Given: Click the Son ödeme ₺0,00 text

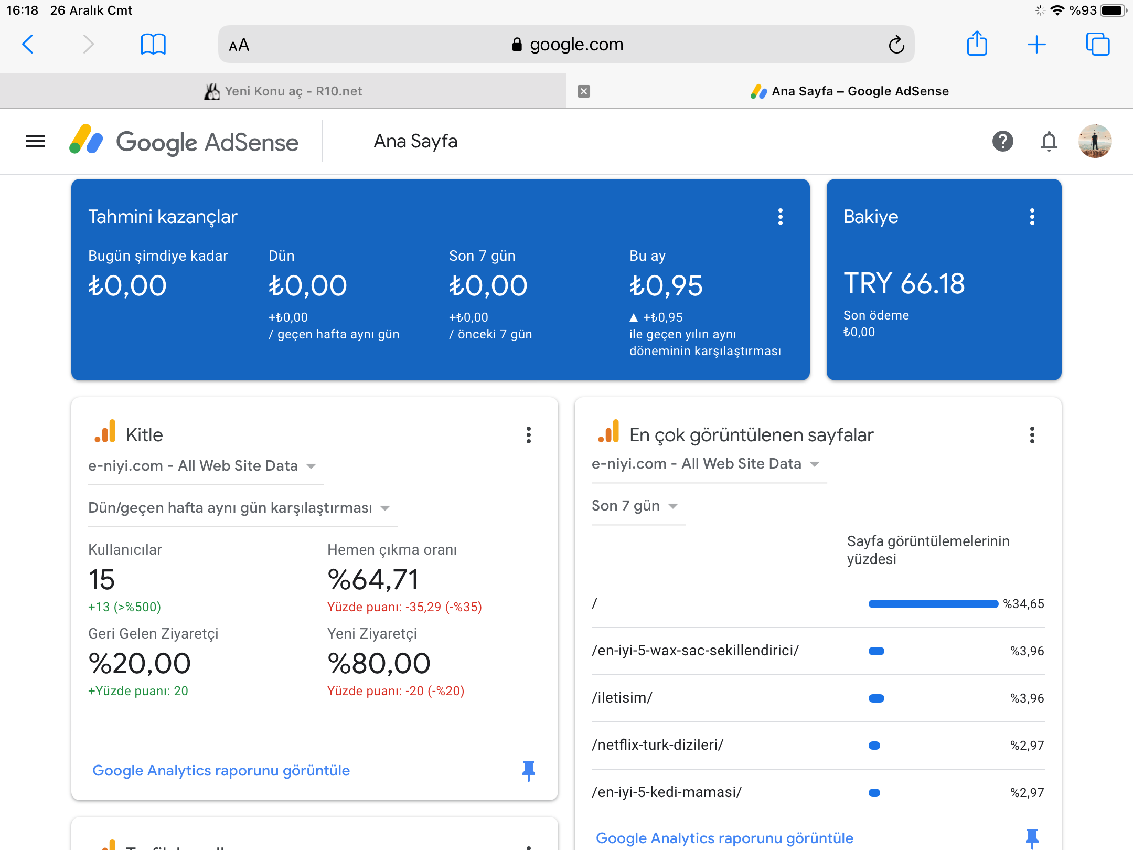Looking at the screenshot, I should point(876,324).
